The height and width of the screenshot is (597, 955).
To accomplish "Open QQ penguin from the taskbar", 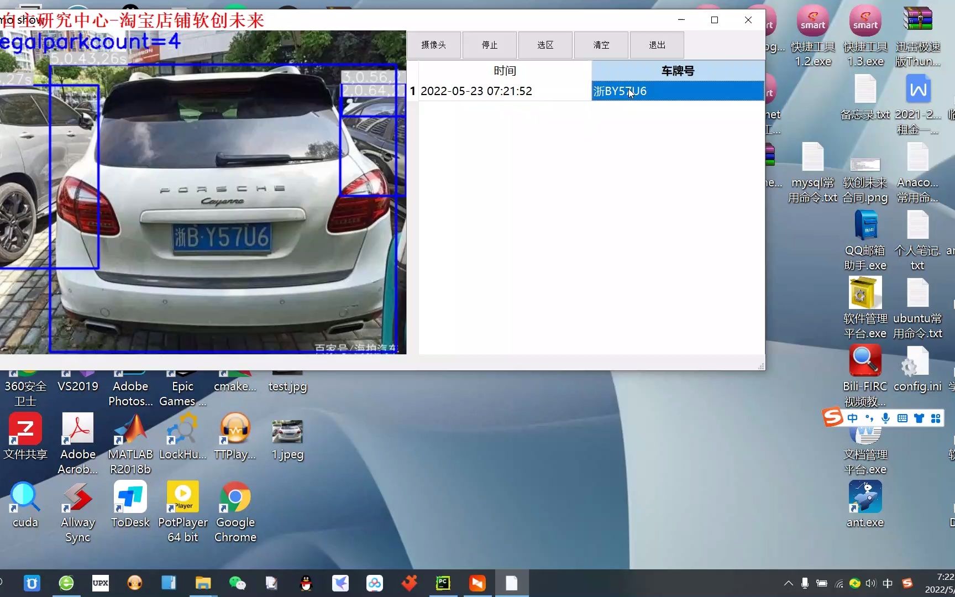I will [306, 583].
